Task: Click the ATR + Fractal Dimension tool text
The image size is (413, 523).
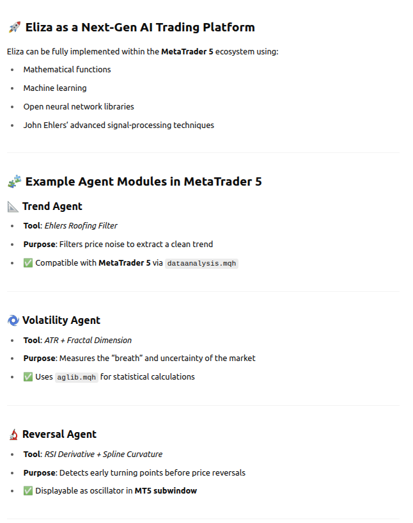Action: [88, 340]
